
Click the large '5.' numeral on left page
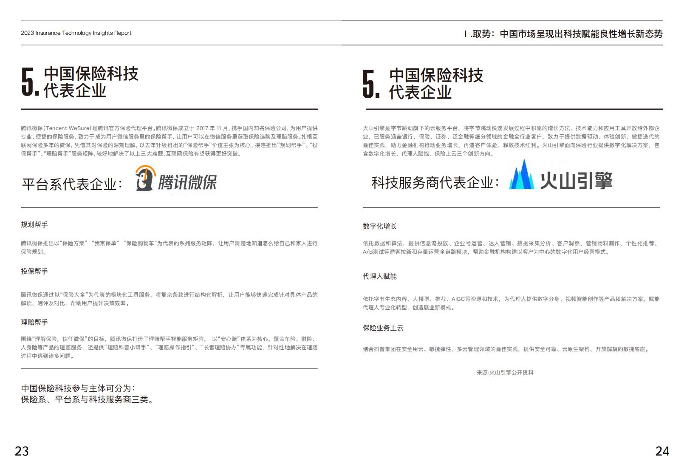pyautogui.click(x=31, y=82)
